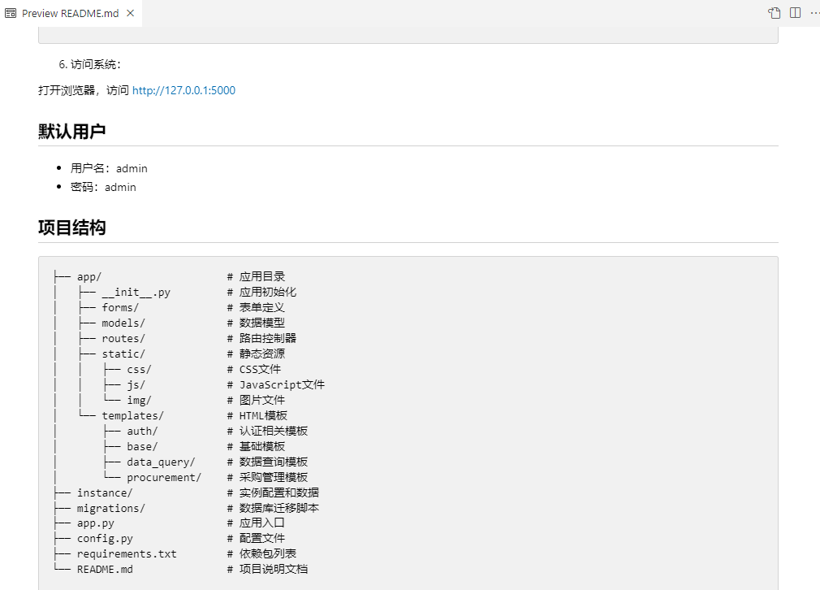This screenshot has height=590, width=820.
Task: Click the models/ entry
Action: click(x=123, y=323)
